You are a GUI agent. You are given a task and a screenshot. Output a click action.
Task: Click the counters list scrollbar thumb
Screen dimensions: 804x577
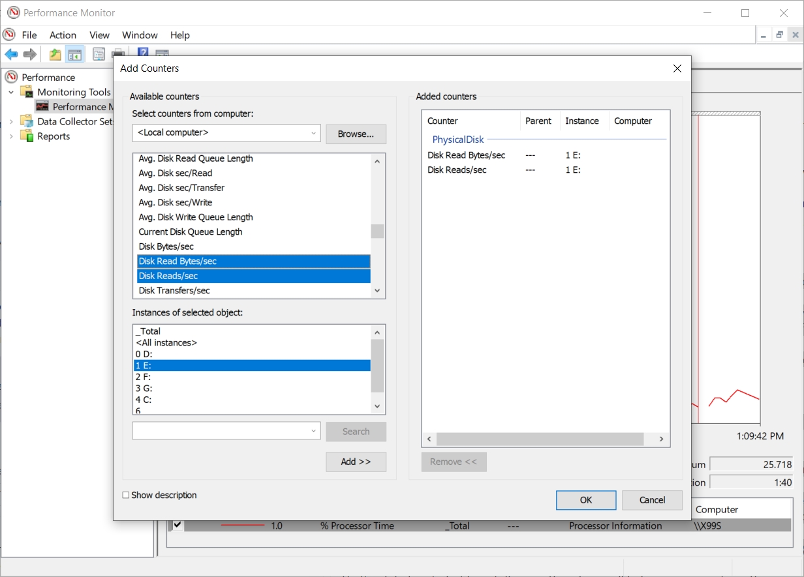[377, 231]
